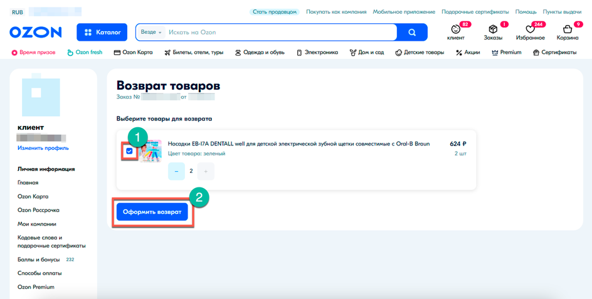592x299 pixels.
Task: Open Насадки EB-17A DENTALL product title
Action: click(299, 144)
